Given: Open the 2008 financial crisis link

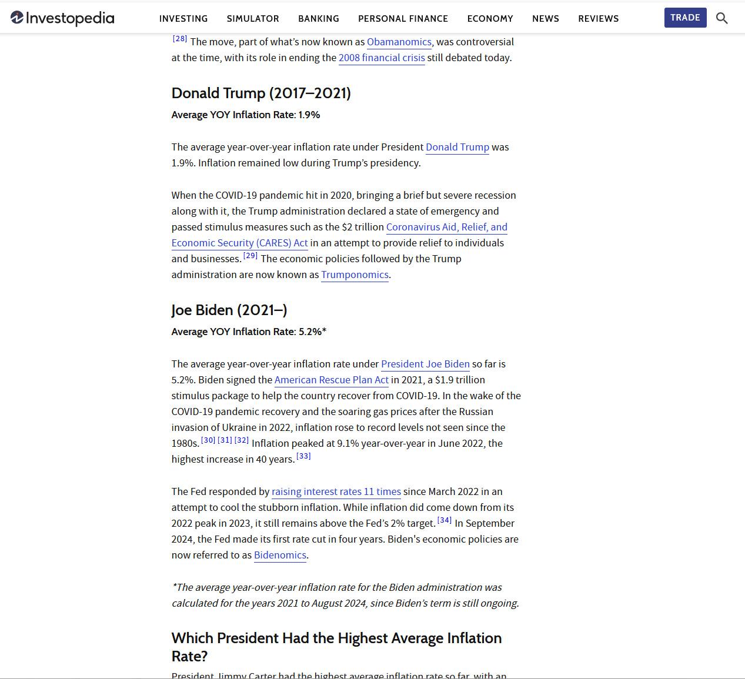Looking at the screenshot, I should 382,58.
